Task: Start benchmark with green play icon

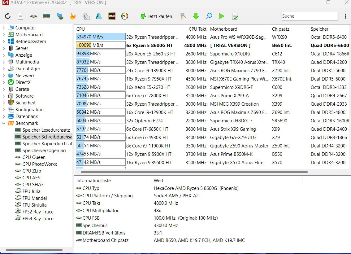Action: pos(222,16)
